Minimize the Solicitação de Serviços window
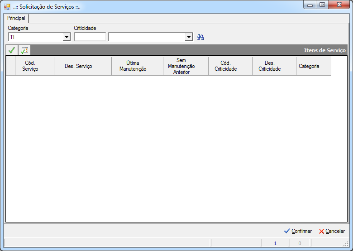Screen dimensions: 353x251 (310, 5)
